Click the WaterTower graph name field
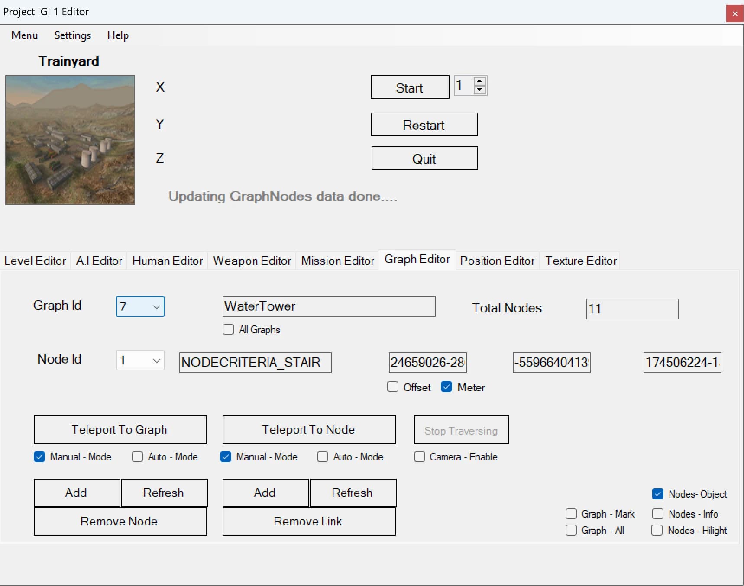744x586 pixels. (329, 306)
